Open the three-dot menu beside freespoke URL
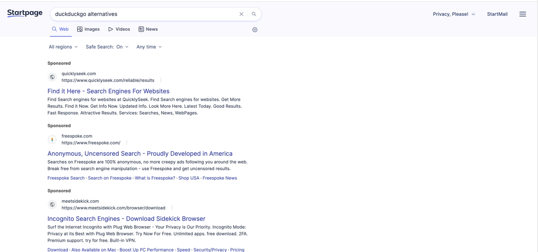 tap(127, 143)
